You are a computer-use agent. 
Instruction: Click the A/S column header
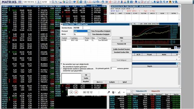tap(138, 54)
